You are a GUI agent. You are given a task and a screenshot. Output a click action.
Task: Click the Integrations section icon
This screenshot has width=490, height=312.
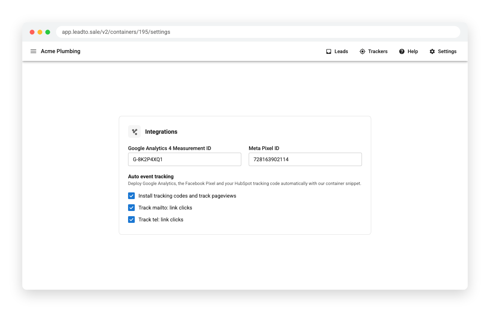(134, 131)
